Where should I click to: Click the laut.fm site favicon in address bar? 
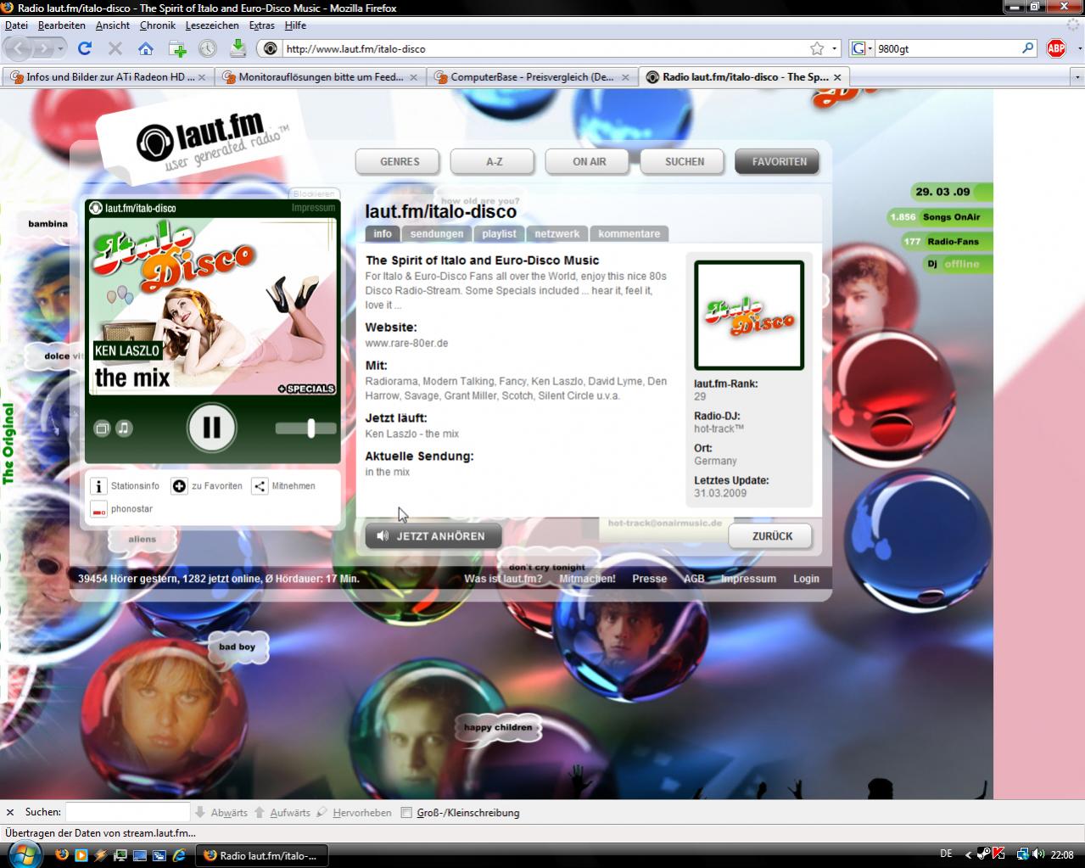click(x=271, y=49)
